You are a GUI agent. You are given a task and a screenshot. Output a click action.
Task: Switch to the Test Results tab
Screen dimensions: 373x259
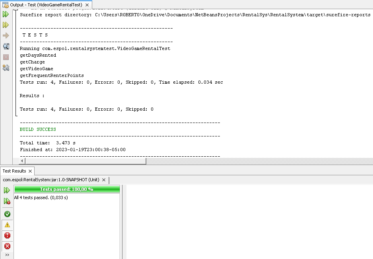click(14, 171)
